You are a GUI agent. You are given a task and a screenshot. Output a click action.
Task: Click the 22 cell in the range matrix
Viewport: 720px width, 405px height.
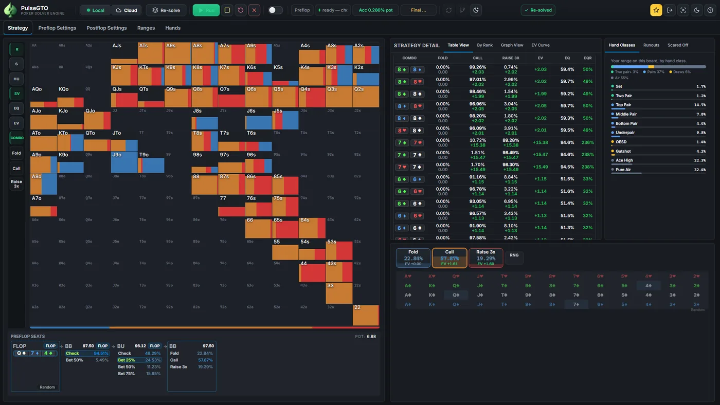[366, 315]
